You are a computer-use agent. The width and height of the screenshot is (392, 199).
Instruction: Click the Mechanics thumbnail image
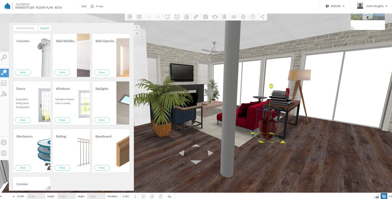pos(44,155)
